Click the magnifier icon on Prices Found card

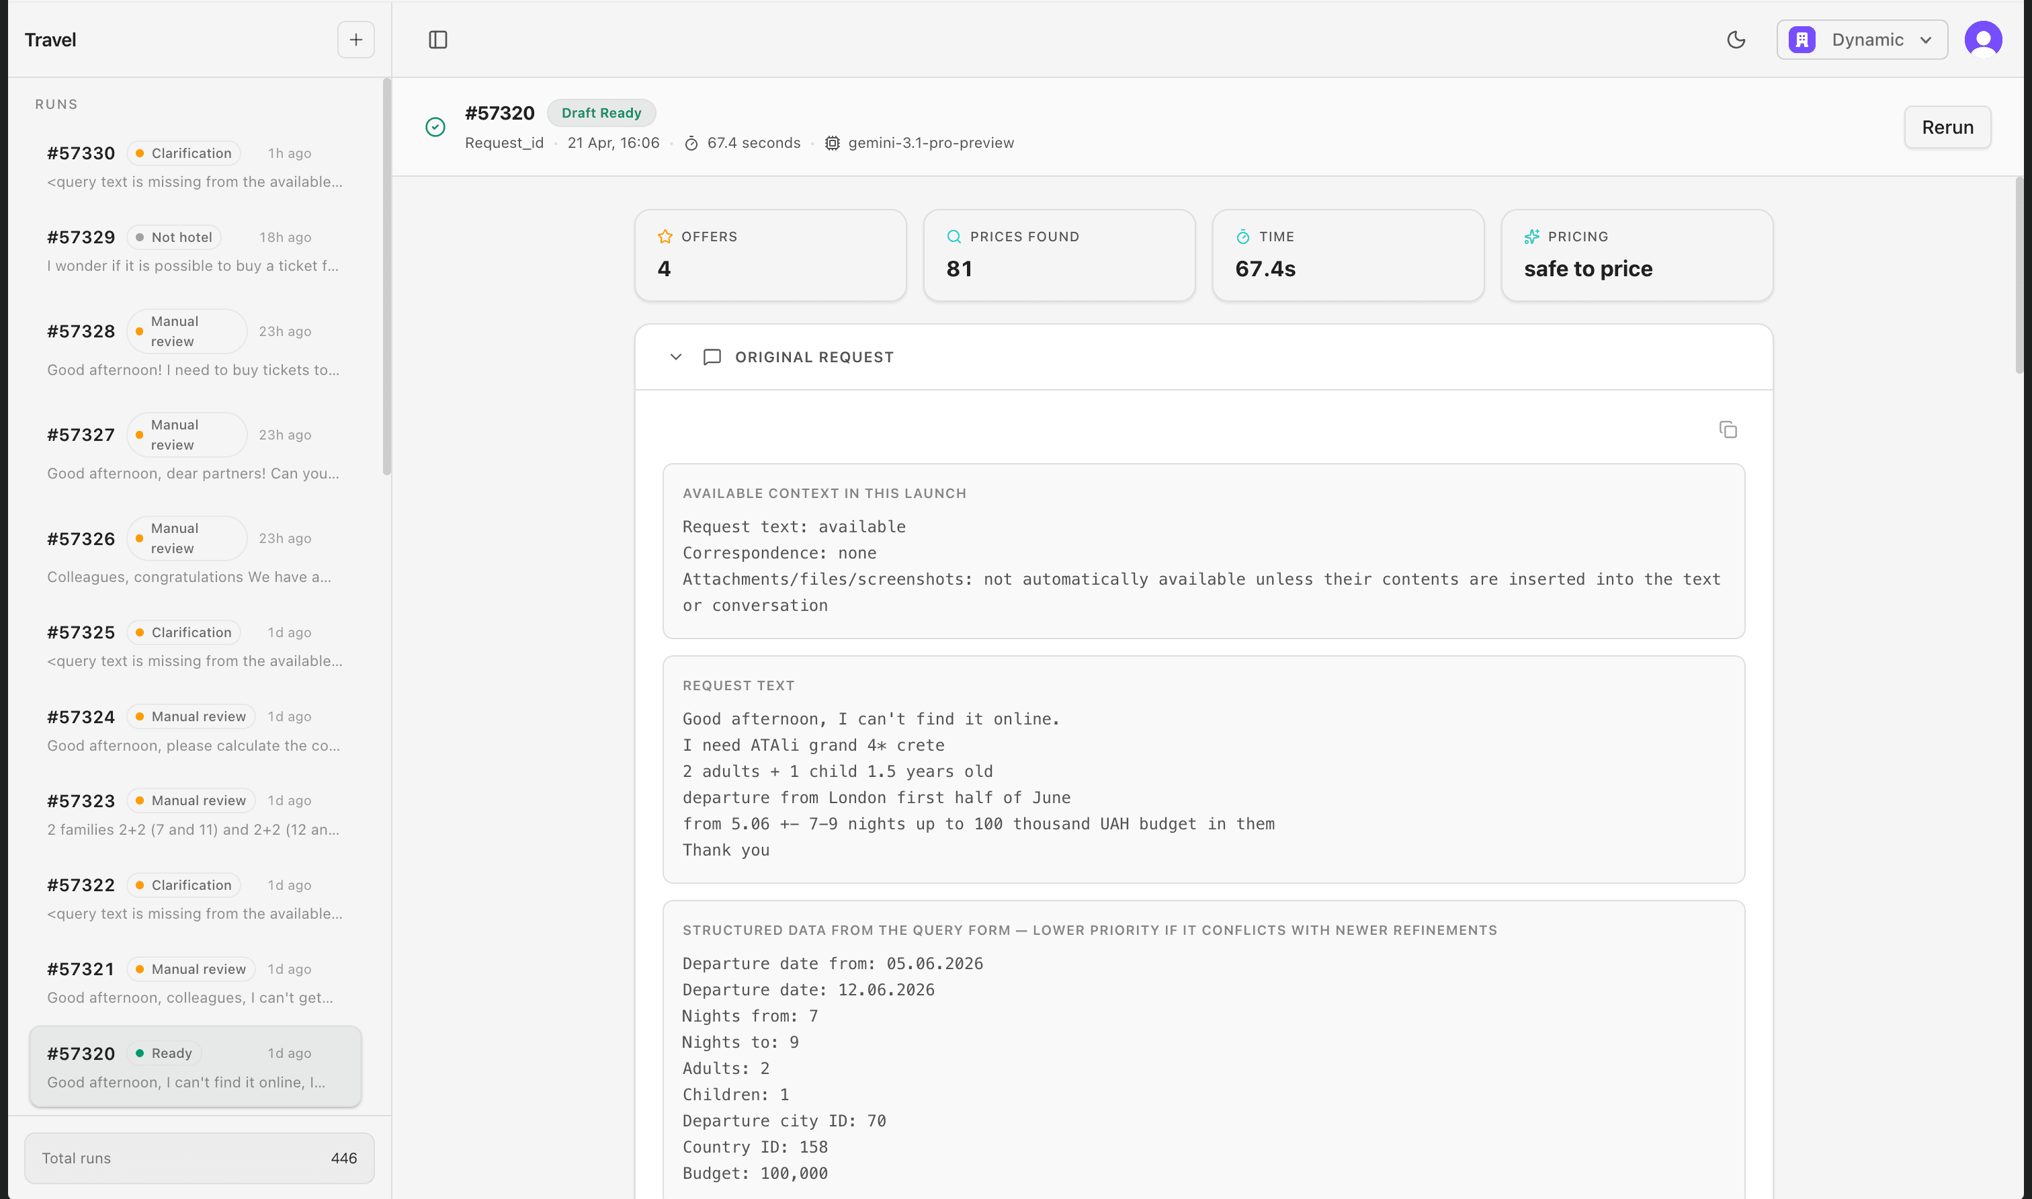[953, 236]
